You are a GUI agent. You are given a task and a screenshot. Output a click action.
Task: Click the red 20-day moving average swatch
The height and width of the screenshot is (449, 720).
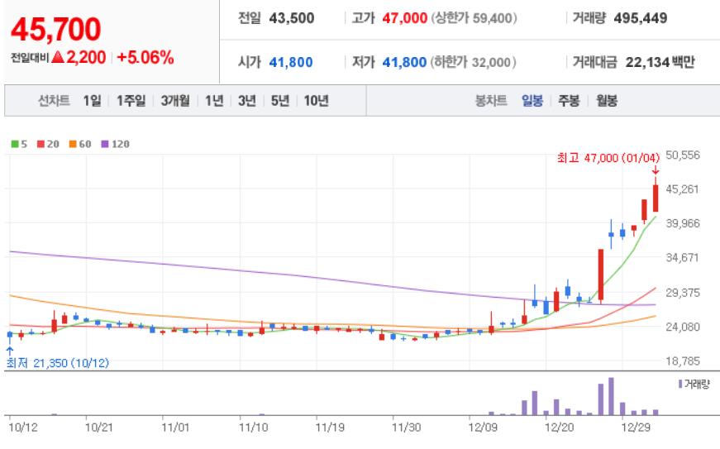[x=41, y=144]
